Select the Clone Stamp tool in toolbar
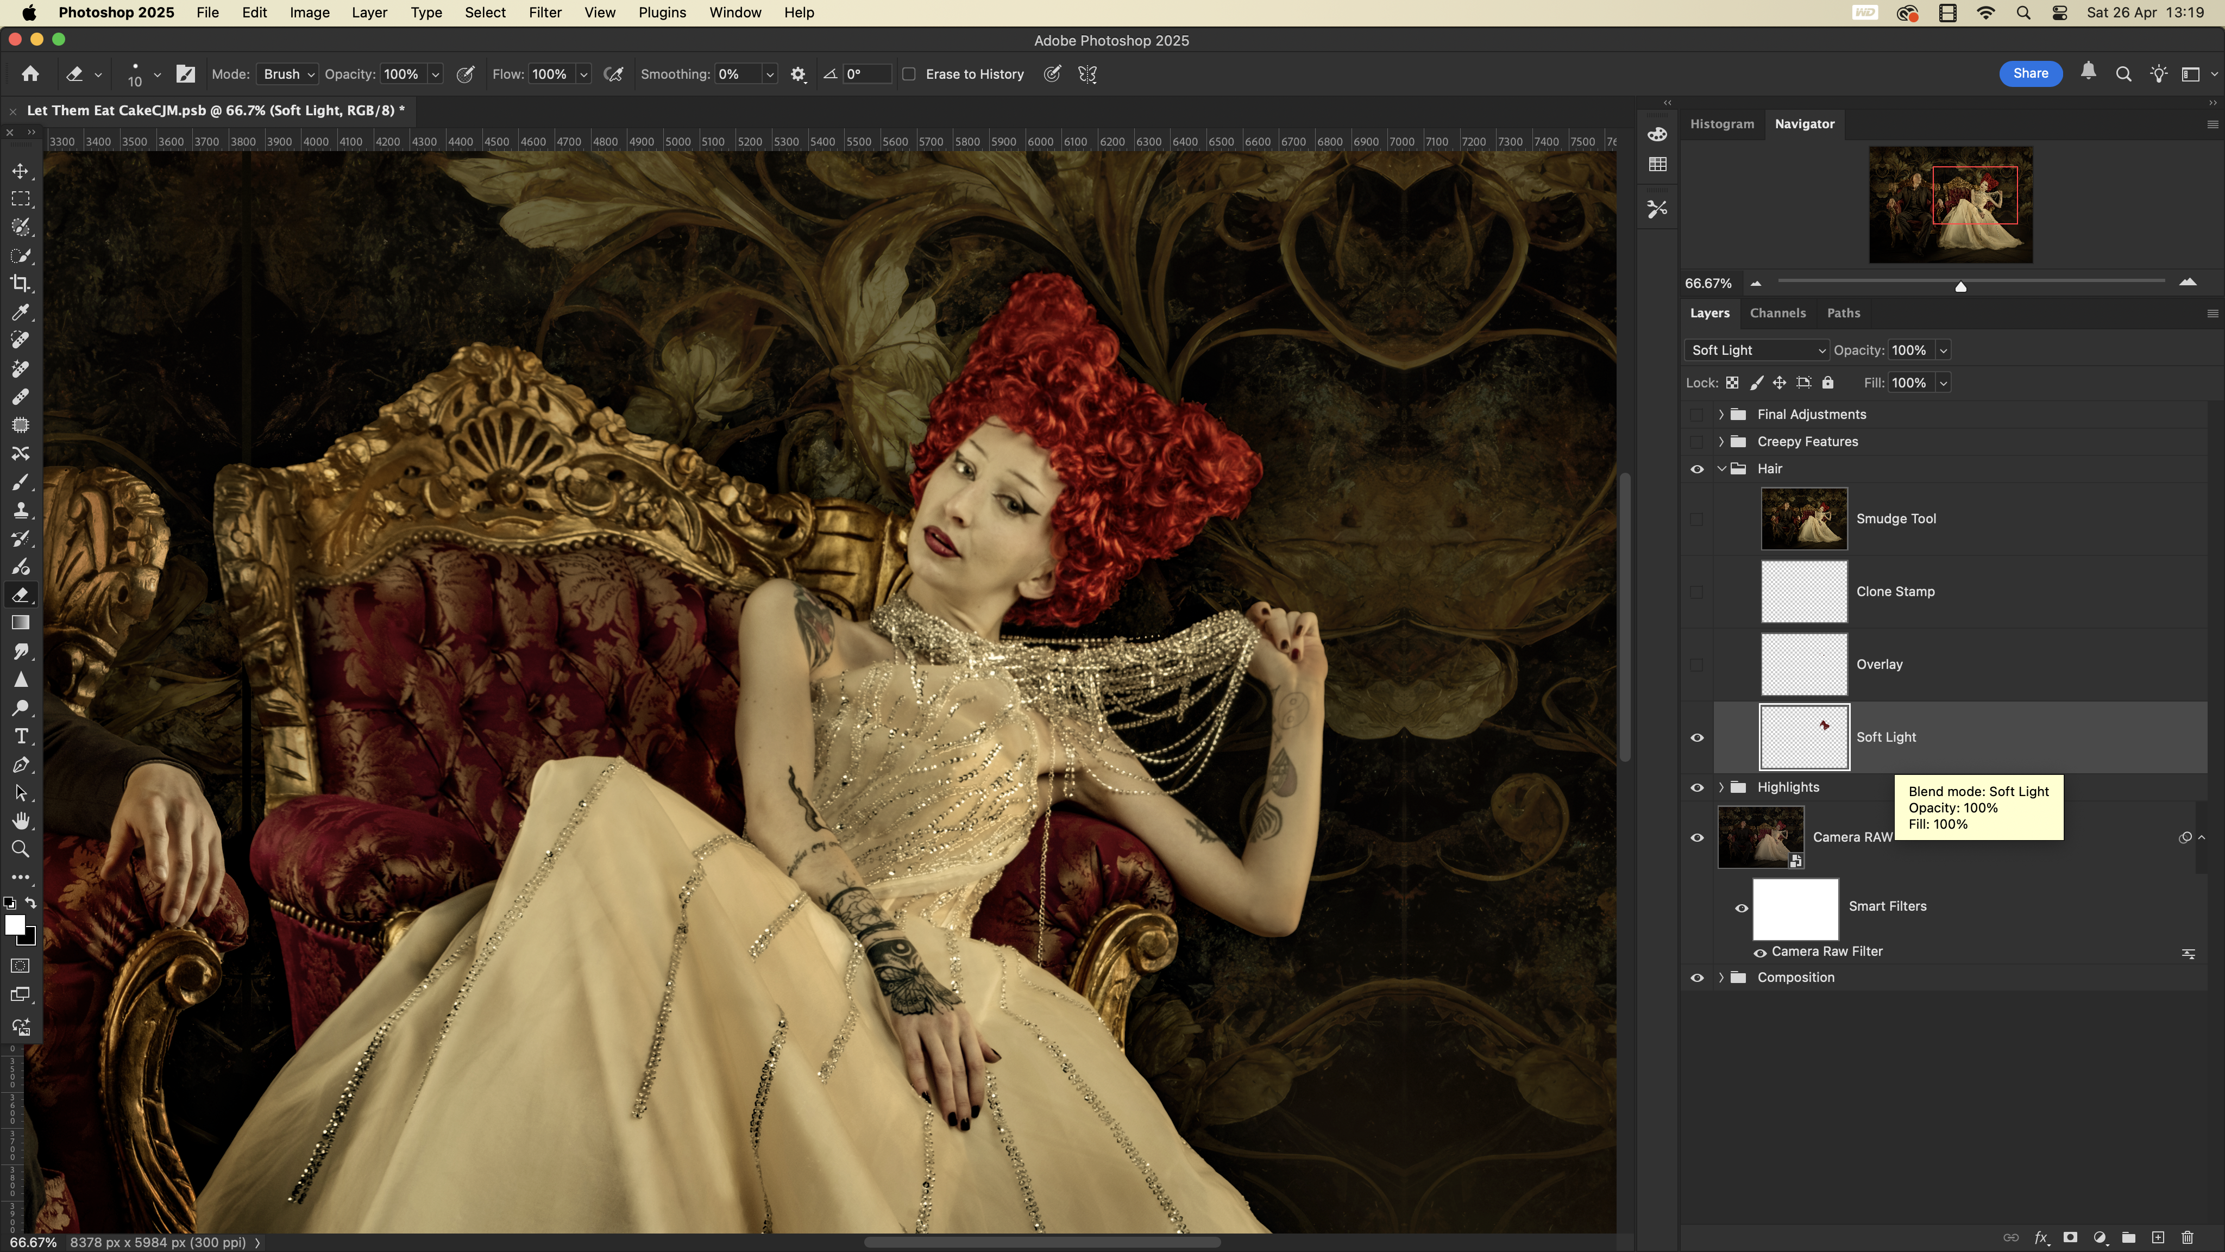The height and width of the screenshot is (1252, 2225). pyautogui.click(x=21, y=510)
